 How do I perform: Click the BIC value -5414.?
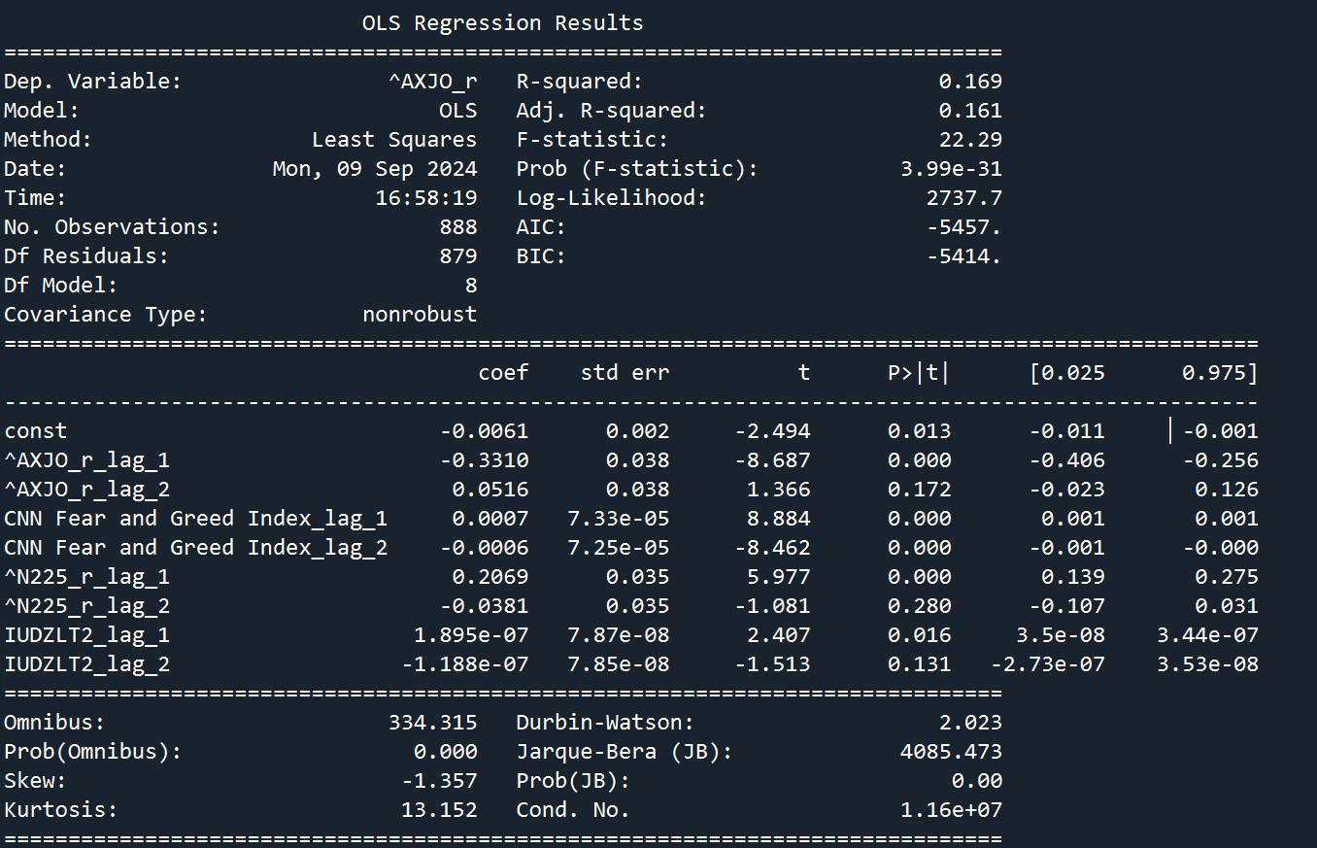(x=964, y=256)
